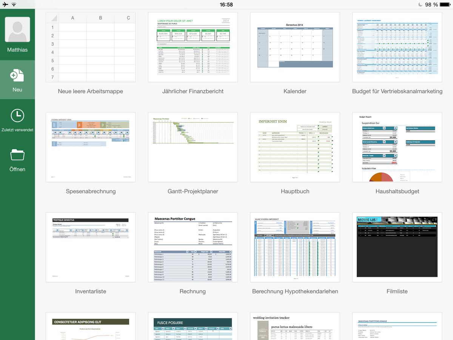Tap the Jährlicher Finanzbericht label
453x340 pixels.
coord(193,91)
